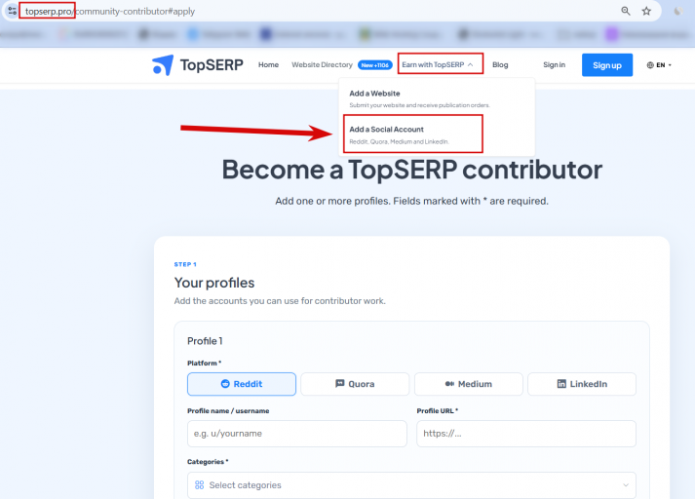The image size is (695, 499).
Task: Focus the Profile name / username field
Action: coord(297,434)
